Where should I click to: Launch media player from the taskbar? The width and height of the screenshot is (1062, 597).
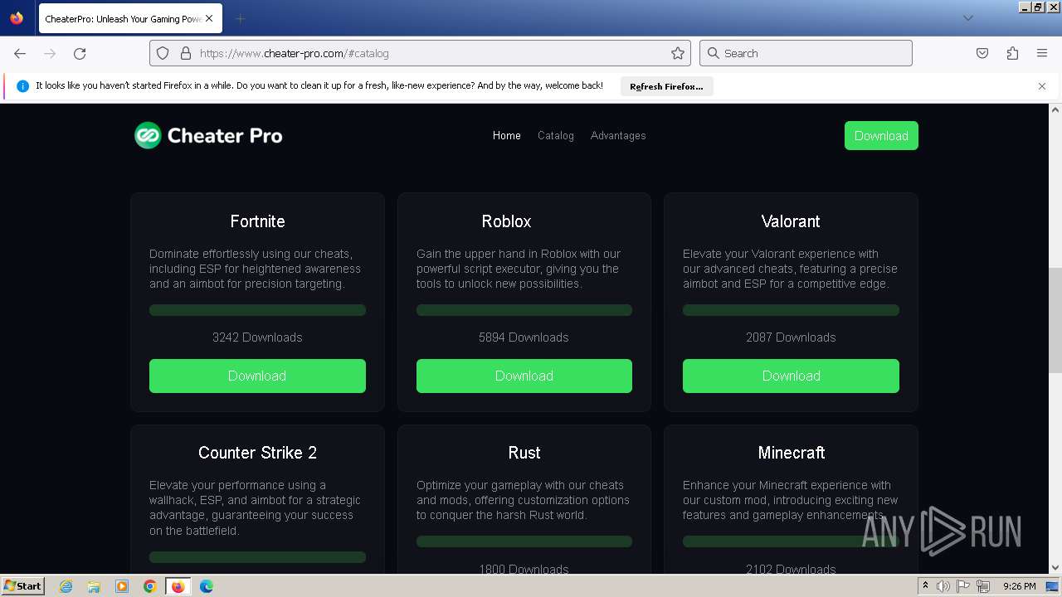click(x=122, y=586)
